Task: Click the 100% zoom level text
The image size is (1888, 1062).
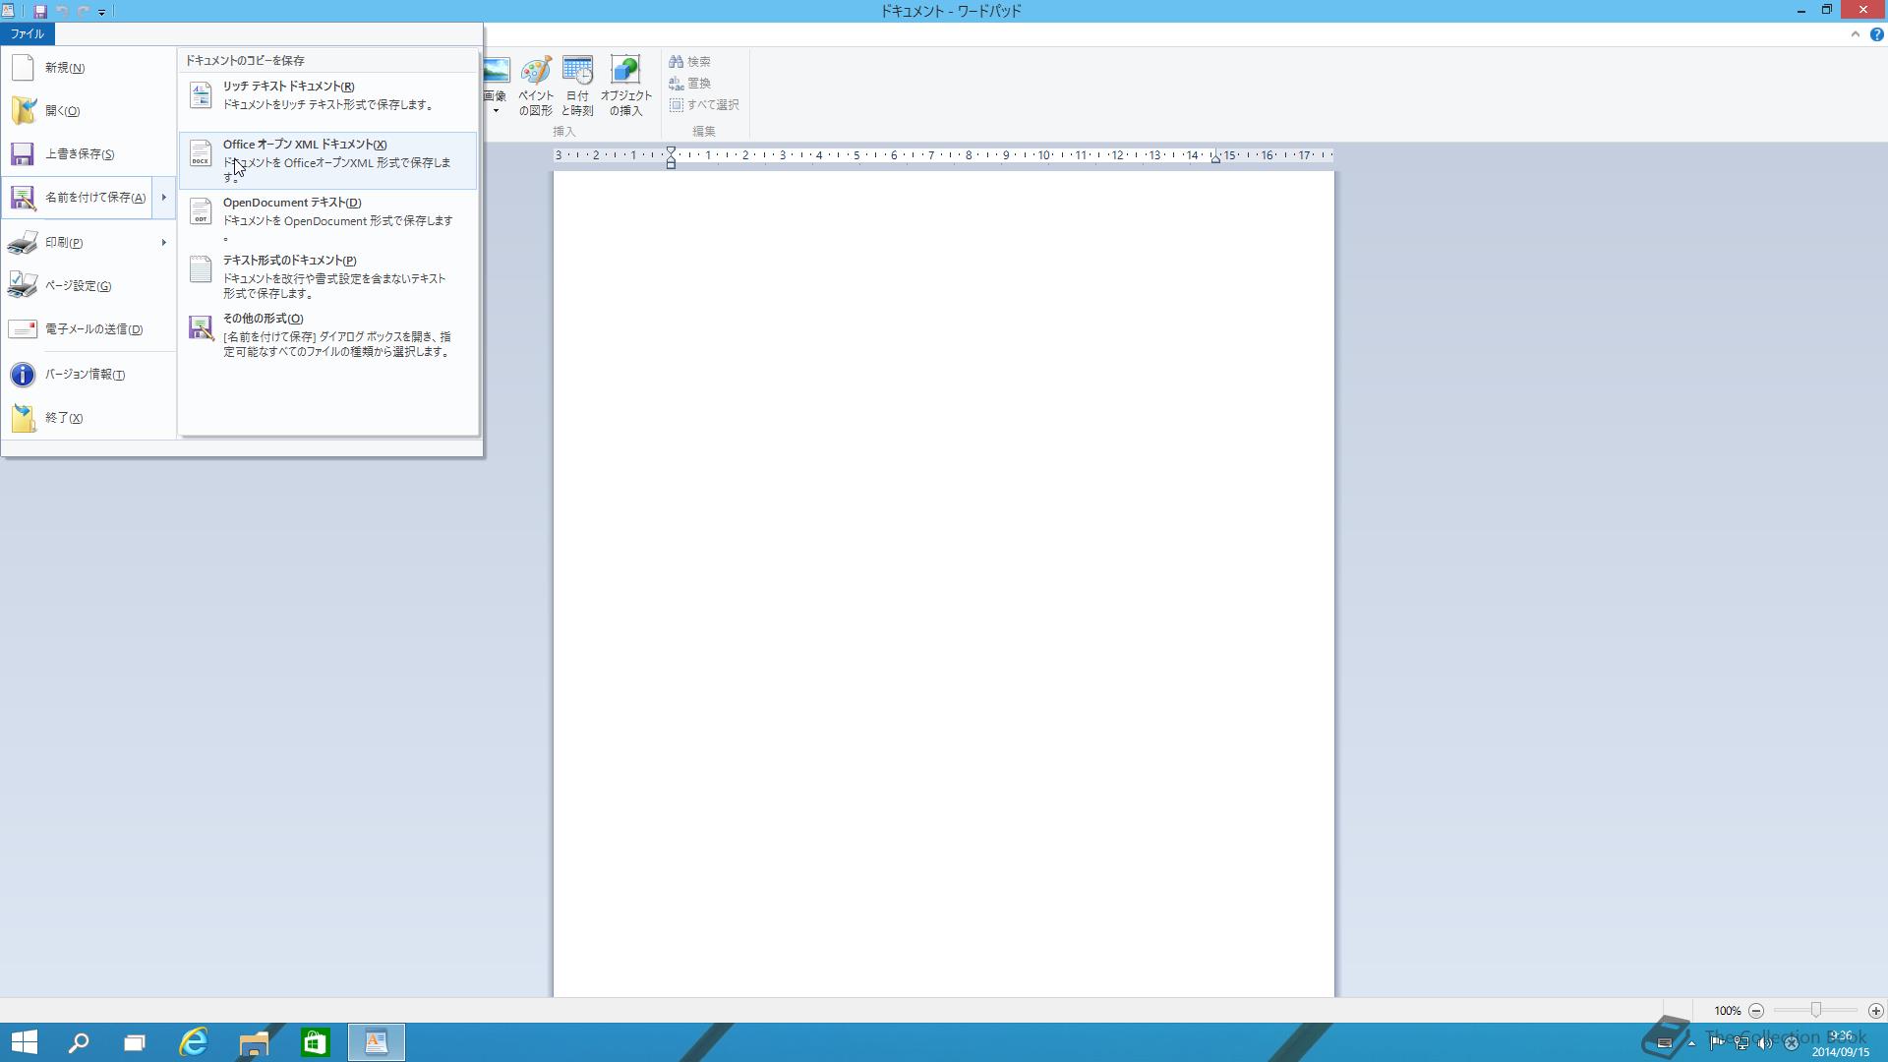Action: pos(1728,1011)
